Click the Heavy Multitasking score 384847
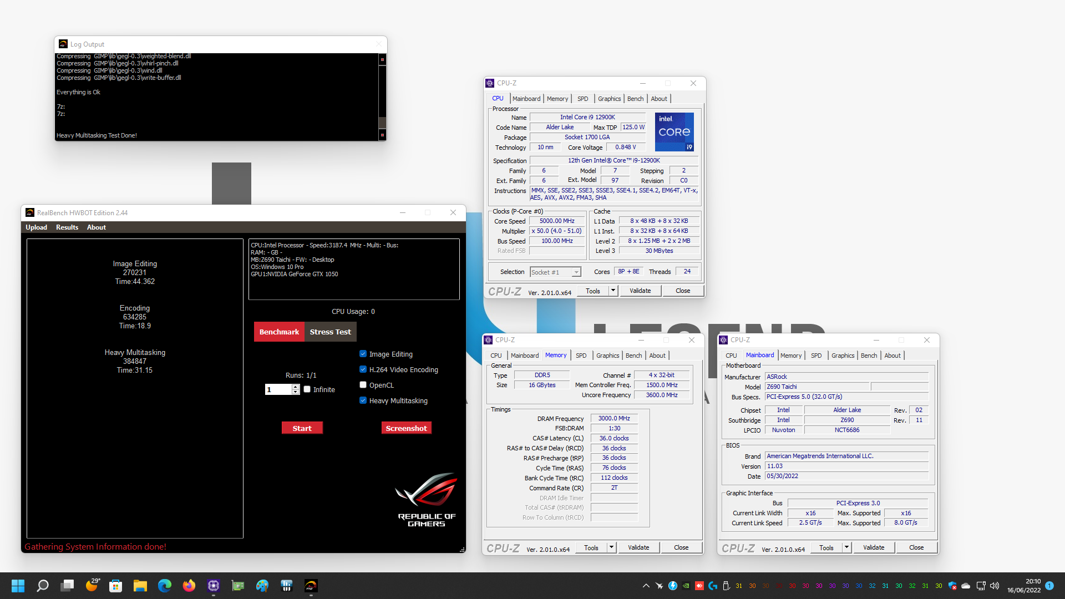This screenshot has height=599, width=1065. [135, 361]
